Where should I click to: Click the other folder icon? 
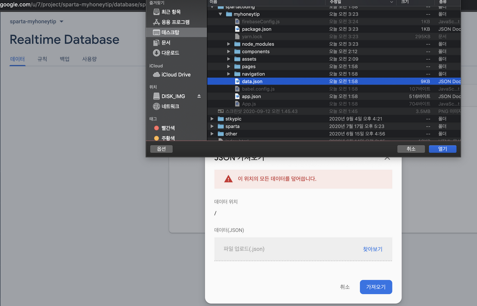(x=221, y=134)
